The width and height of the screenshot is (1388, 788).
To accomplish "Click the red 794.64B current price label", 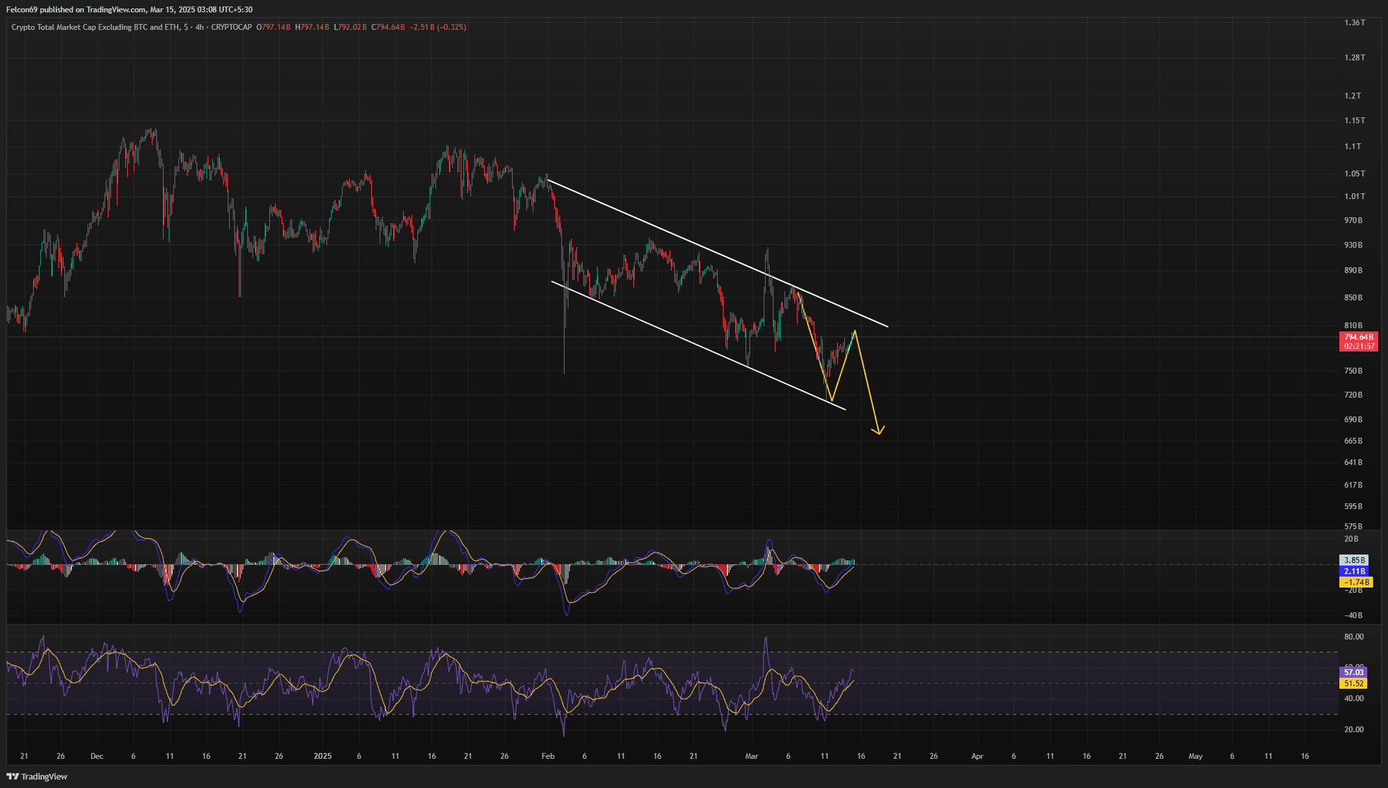I will tap(1358, 337).
